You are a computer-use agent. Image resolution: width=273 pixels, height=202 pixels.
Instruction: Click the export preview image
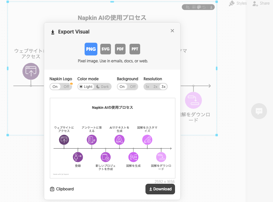113,138
